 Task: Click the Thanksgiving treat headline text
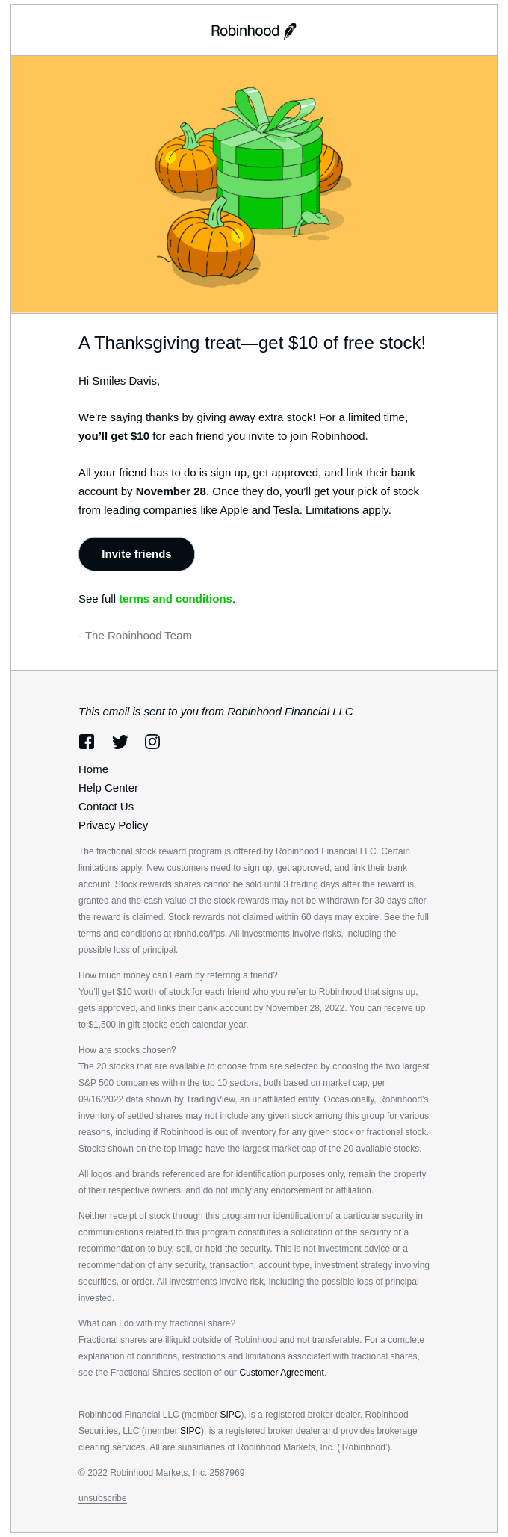[252, 343]
